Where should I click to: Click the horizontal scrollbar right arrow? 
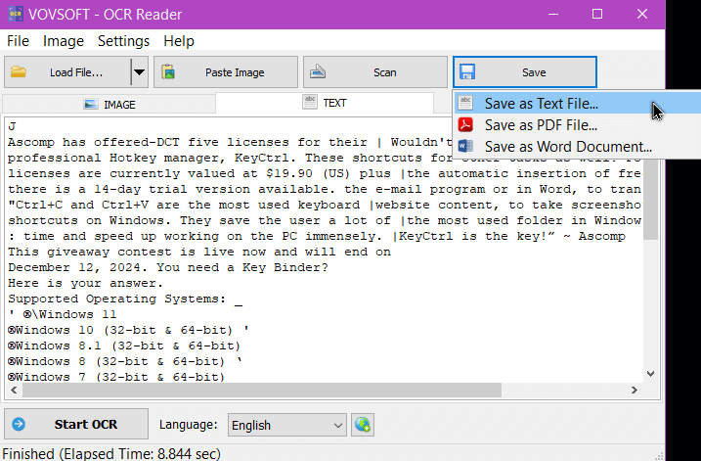point(634,390)
